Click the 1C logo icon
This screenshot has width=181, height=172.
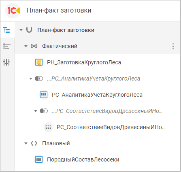(13, 11)
